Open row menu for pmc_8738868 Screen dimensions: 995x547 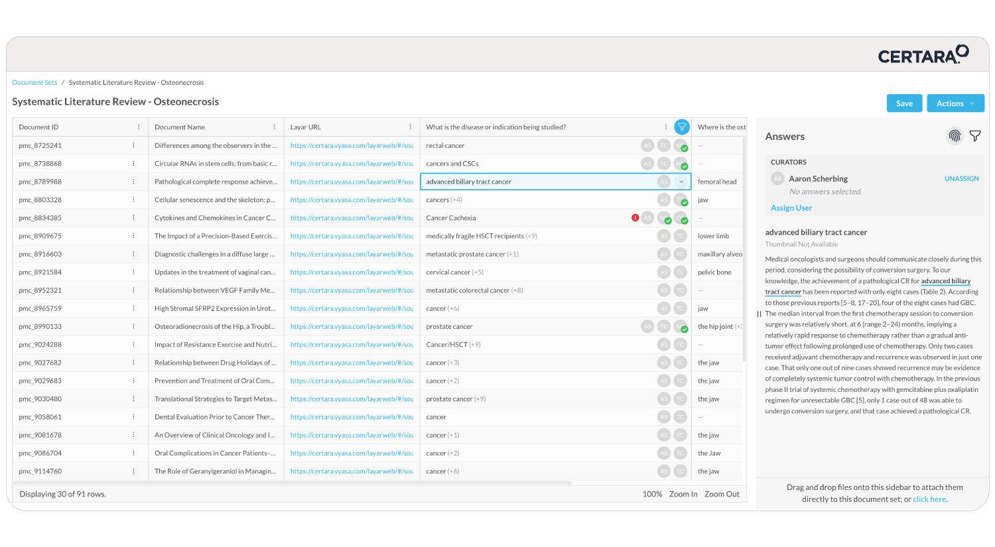click(x=133, y=163)
